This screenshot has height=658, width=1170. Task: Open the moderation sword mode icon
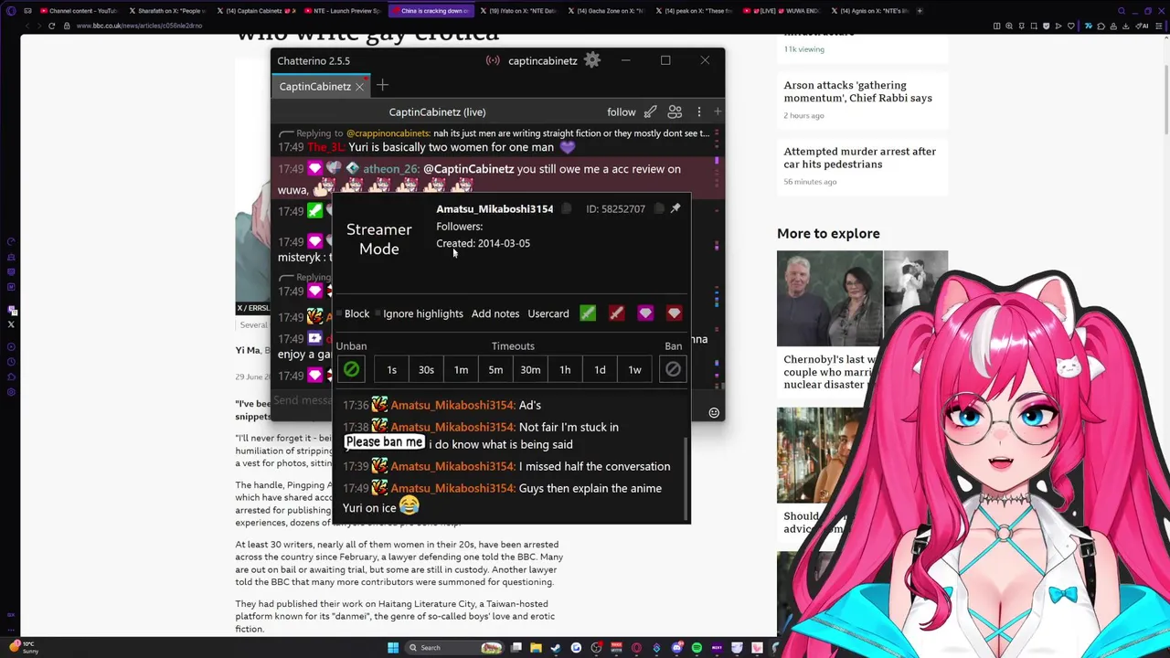pos(650,111)
